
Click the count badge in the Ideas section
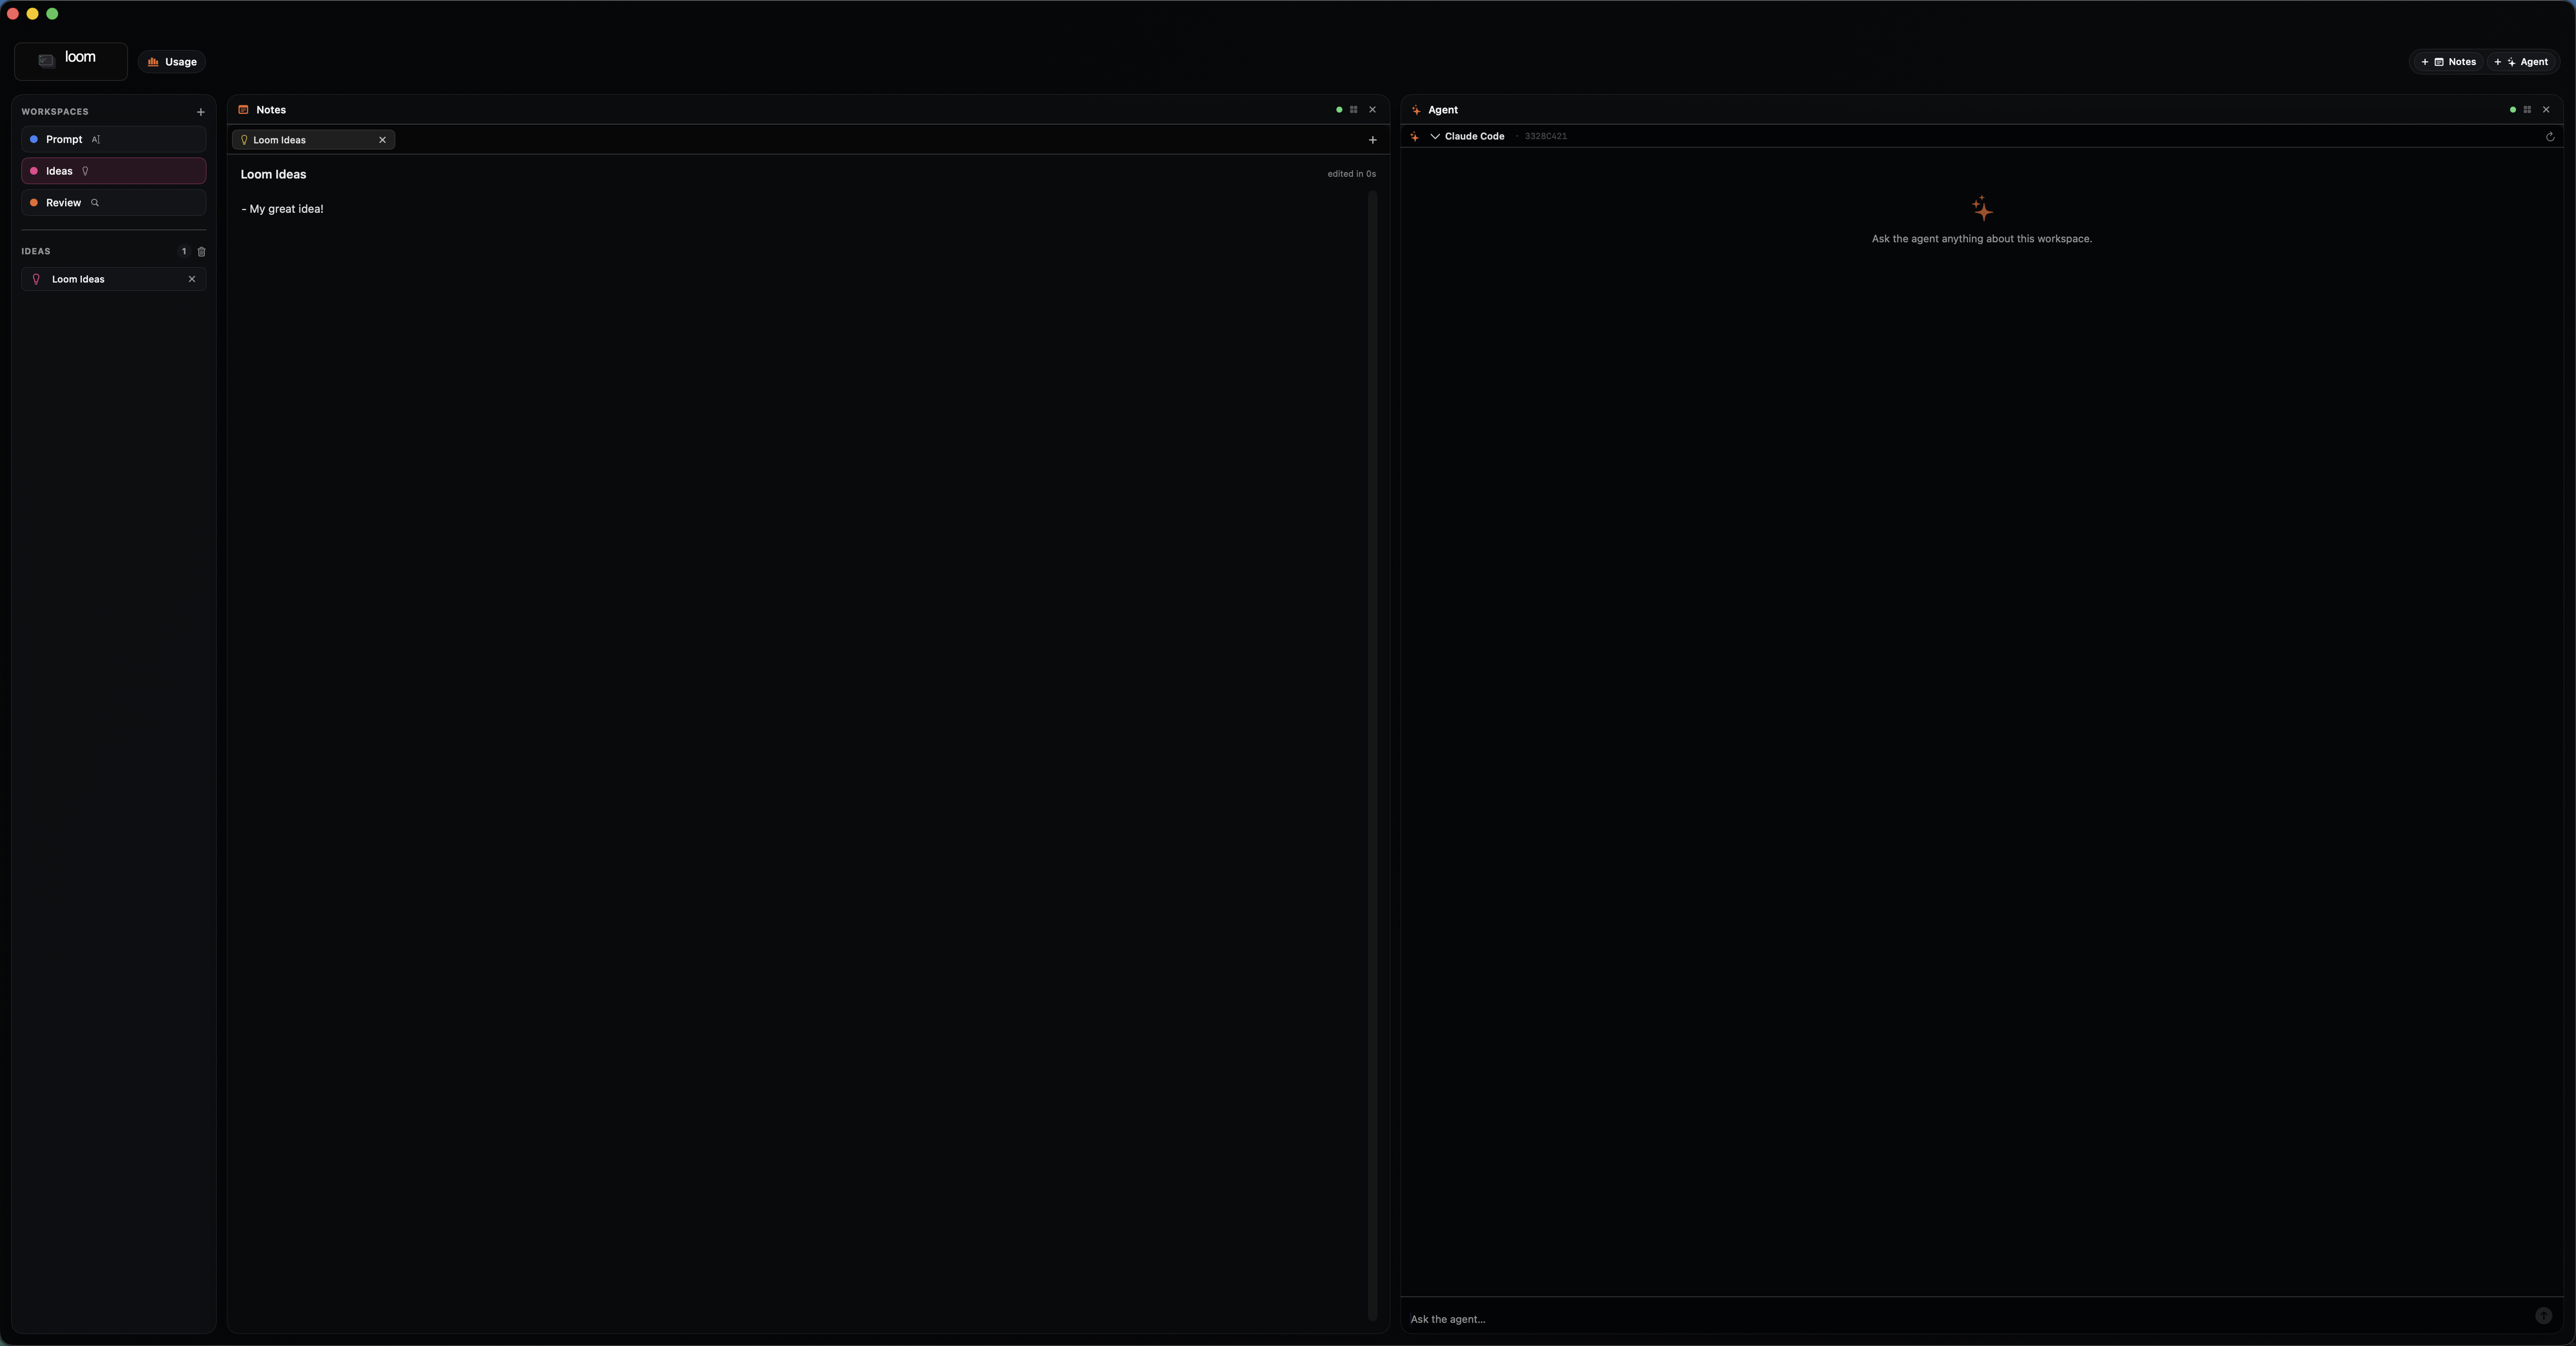tap(184, 252)
